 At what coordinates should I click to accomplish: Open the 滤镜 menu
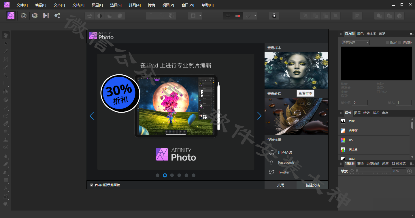click(x=151, y=5)
